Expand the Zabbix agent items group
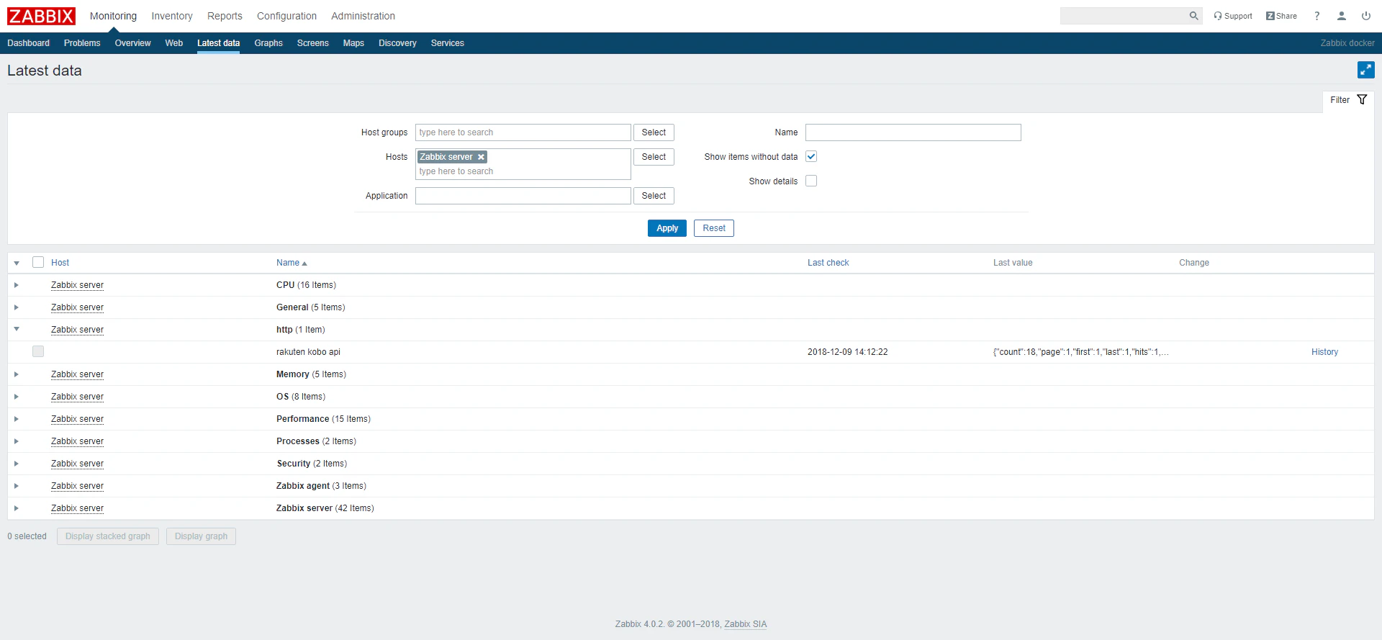1382x640 pixels. click(x=17, y=486)
